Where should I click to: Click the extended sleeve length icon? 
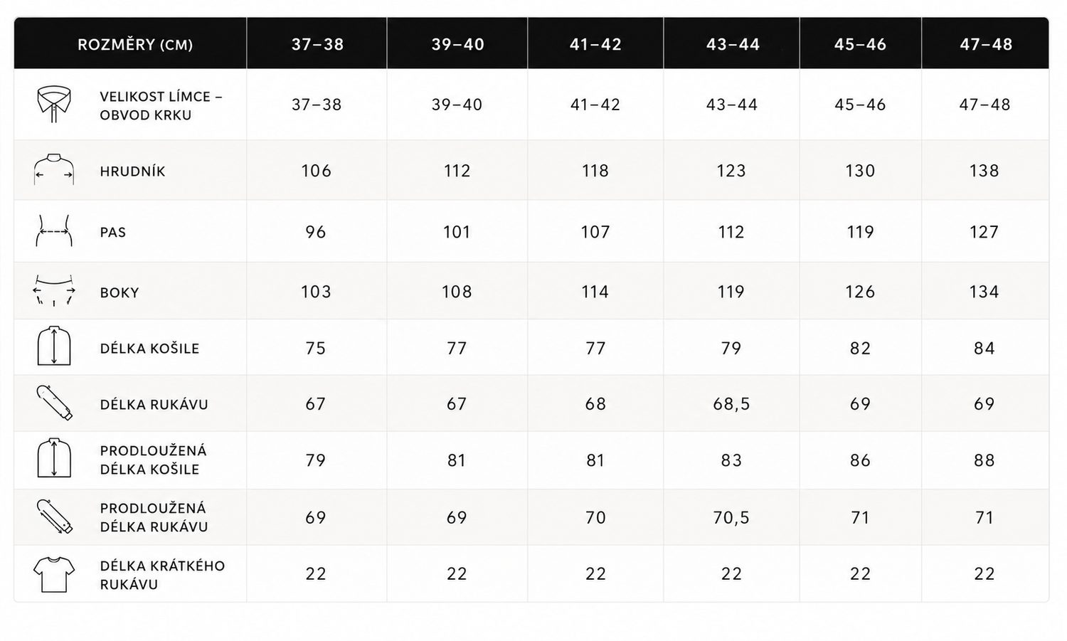pos(54,516)
